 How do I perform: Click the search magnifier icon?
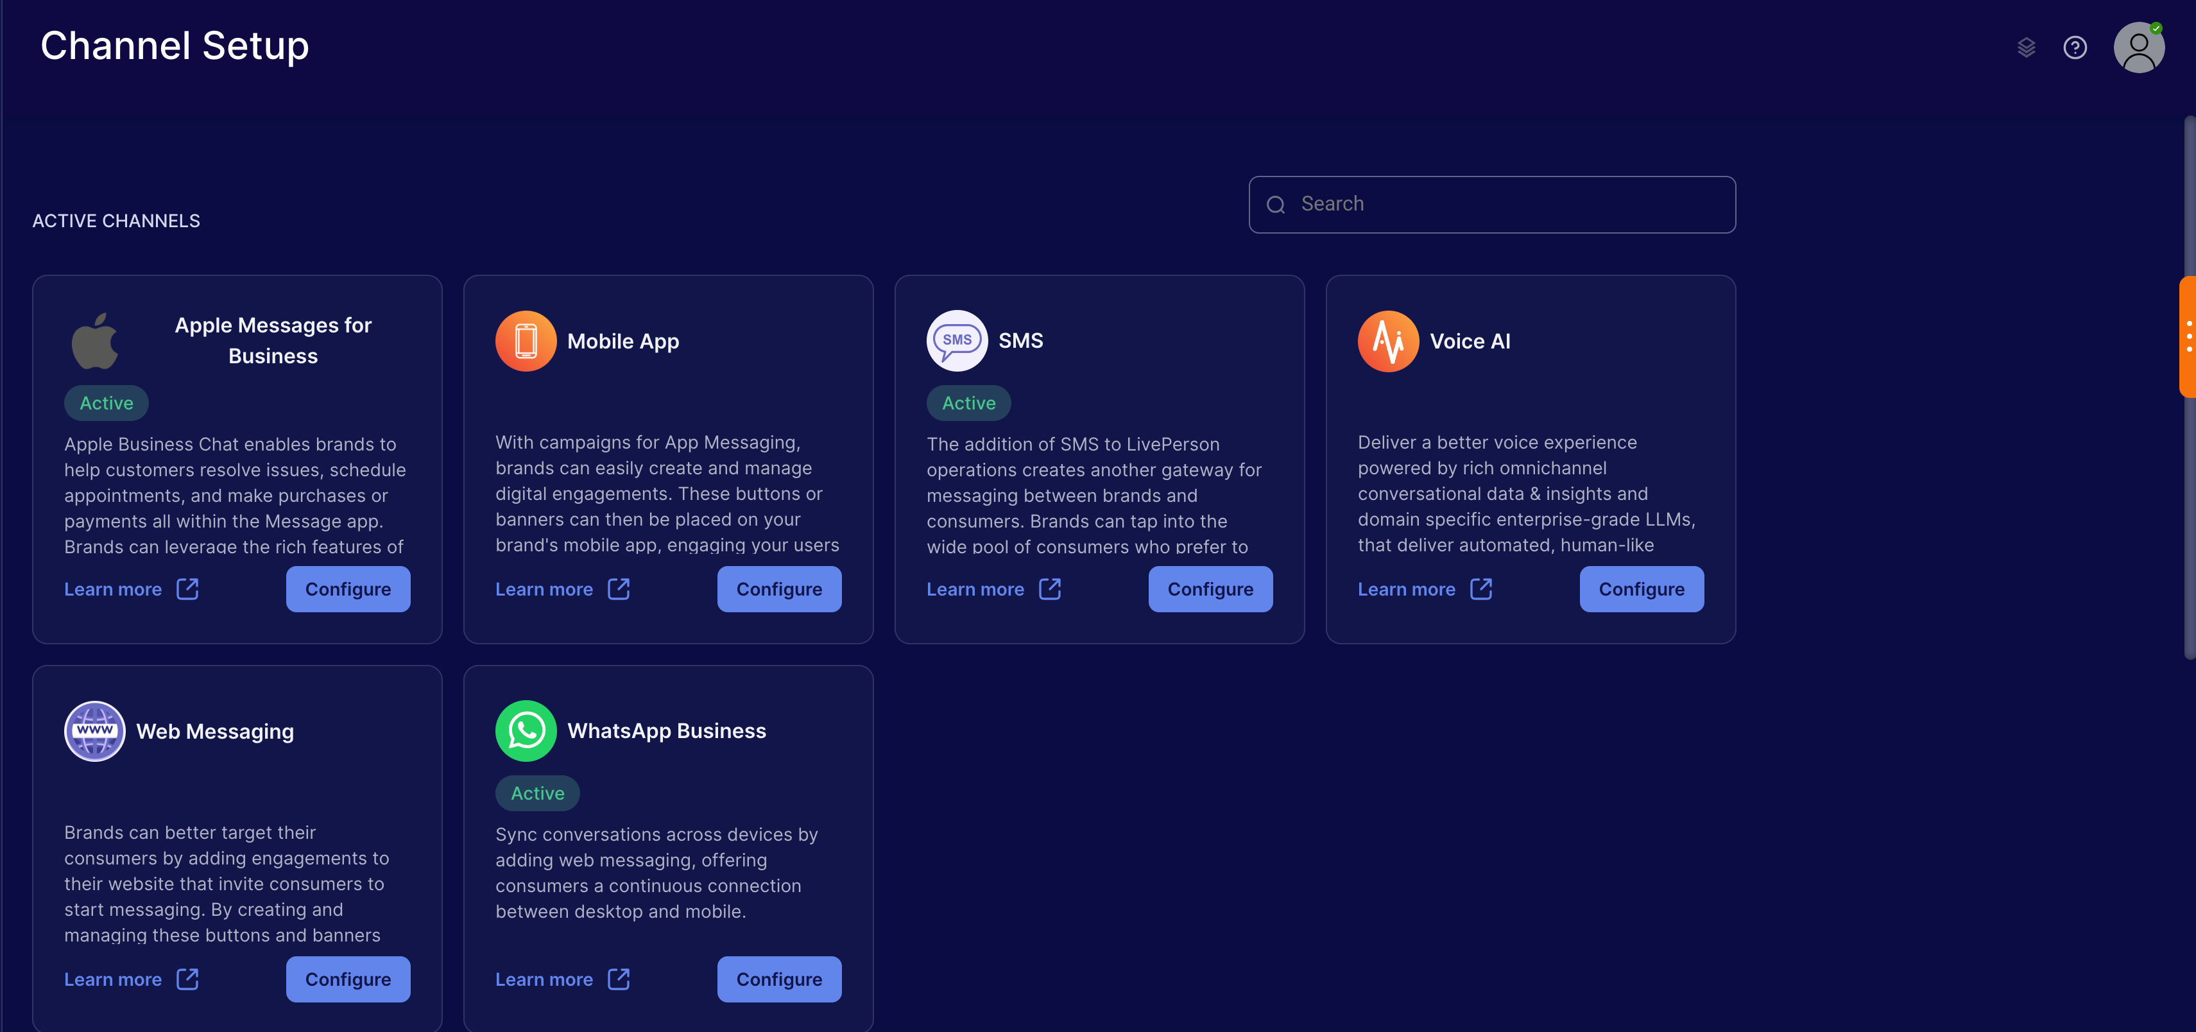(1275, 205)
